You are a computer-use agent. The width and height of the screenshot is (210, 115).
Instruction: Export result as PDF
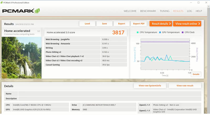(139, 24)
